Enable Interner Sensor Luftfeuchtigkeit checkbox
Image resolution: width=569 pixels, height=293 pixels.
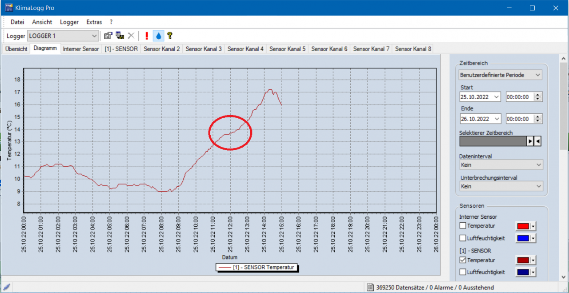(x=463, y=238)
